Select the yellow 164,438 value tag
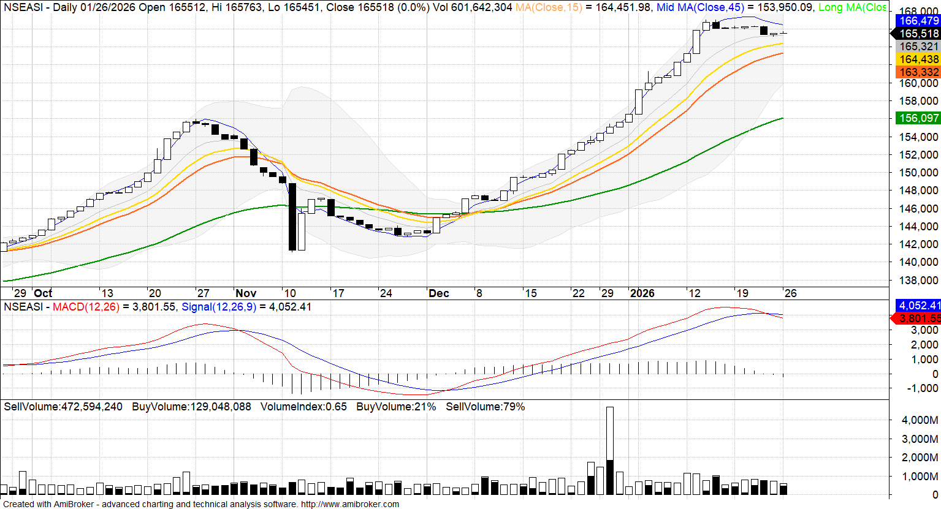The height and width of the screenshot is (509, 941). (x=918, y=59)
